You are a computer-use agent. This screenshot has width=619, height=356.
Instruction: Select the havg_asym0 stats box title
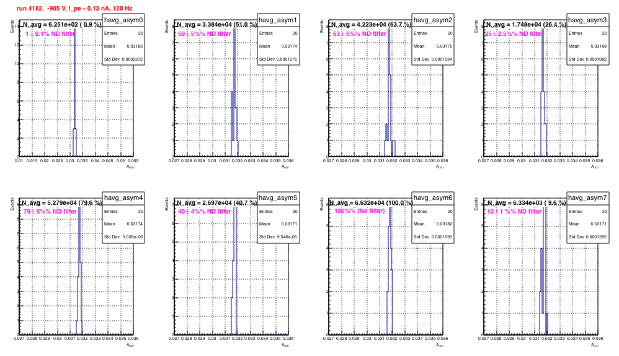pos(123,20)
